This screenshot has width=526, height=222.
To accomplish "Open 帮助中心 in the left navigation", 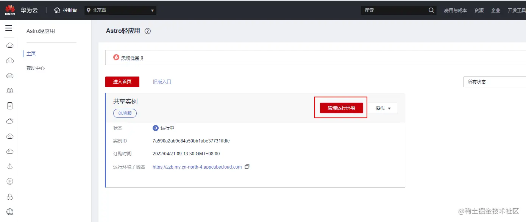I will point(36,68).
